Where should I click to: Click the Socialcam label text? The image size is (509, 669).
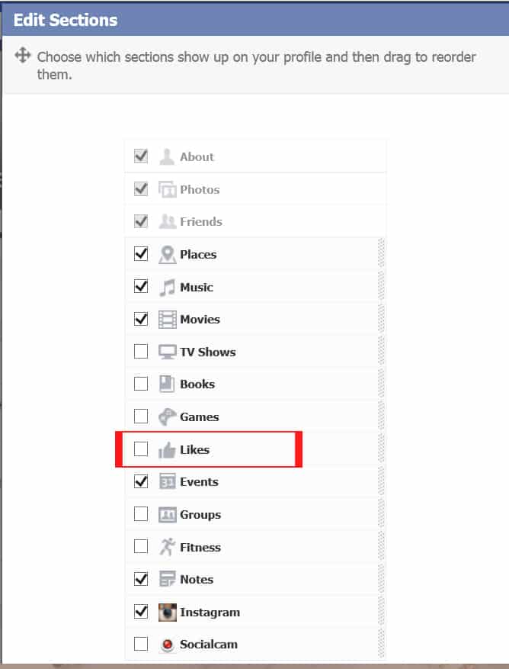click(209, 645)
